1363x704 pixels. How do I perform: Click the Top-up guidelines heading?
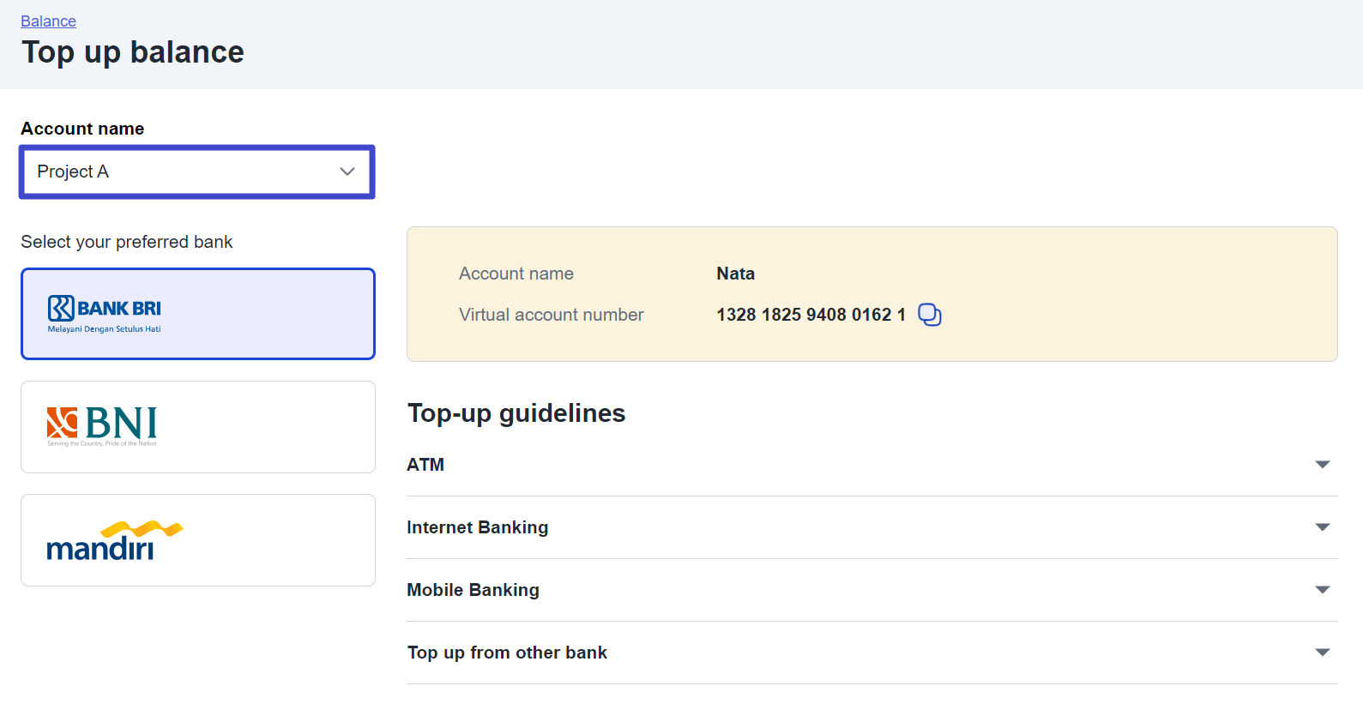(x=516, y=413)
